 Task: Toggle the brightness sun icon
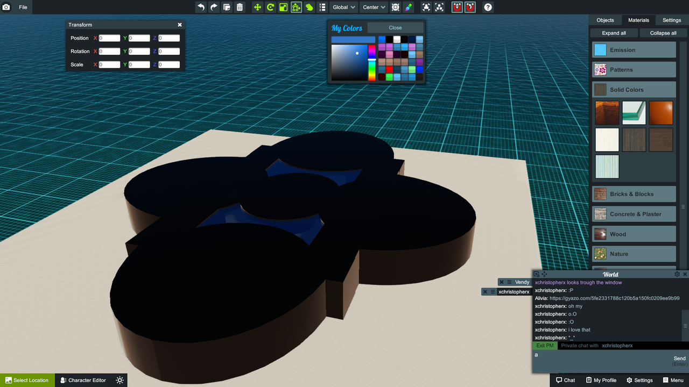(x=119, y=380)
